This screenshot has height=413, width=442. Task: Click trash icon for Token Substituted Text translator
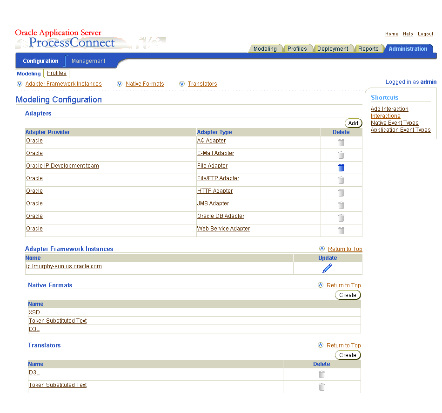pyautogui.click(x=321, y=387)
